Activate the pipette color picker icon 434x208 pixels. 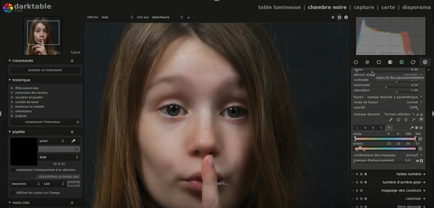(73, 141)
